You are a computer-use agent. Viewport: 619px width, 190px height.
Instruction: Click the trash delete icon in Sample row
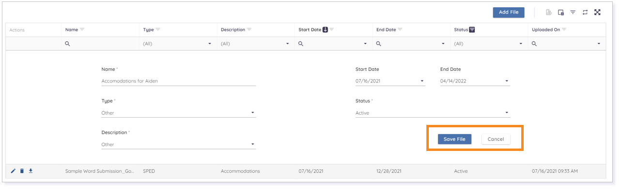click(22, 171)
